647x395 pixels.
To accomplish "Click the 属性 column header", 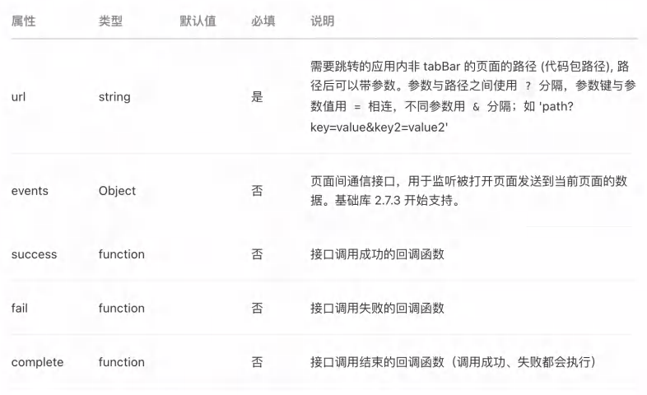I will pyautogui.click(x=24, y=21).
